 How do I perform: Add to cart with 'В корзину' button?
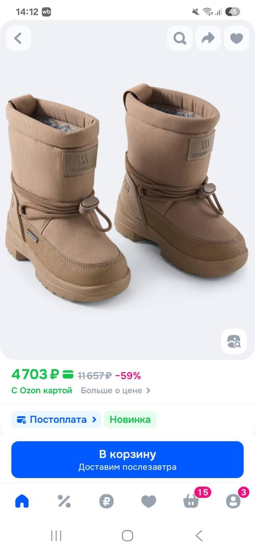[x=127, y=460]
